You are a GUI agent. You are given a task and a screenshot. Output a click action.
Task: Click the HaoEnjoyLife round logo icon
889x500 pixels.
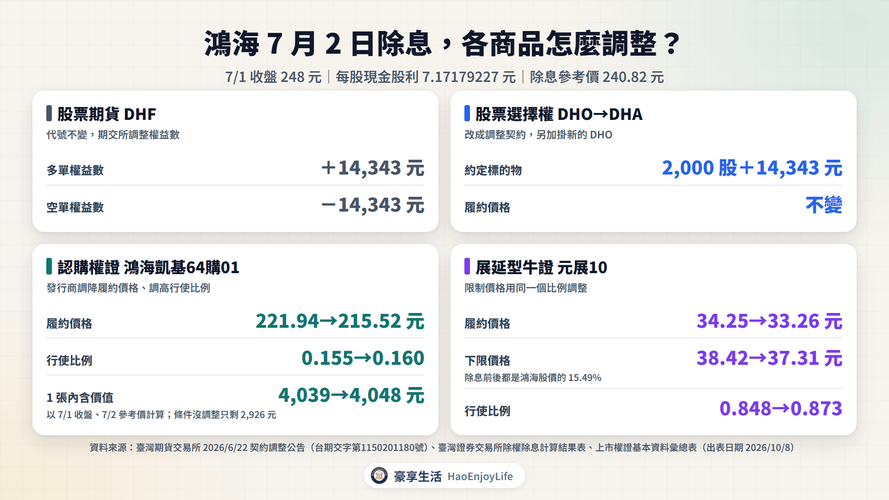pos(379,475)
